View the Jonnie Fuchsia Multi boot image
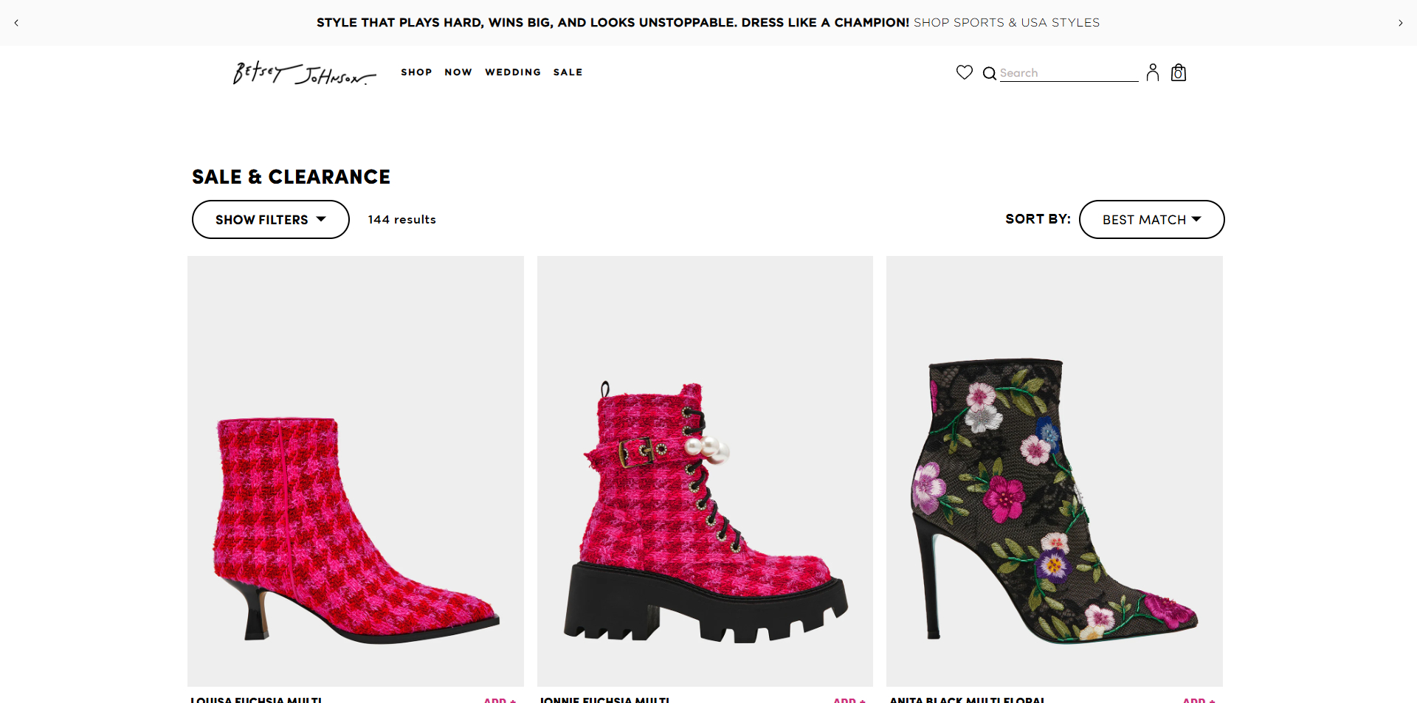1417x703 pixels. [x=705, y=472]
